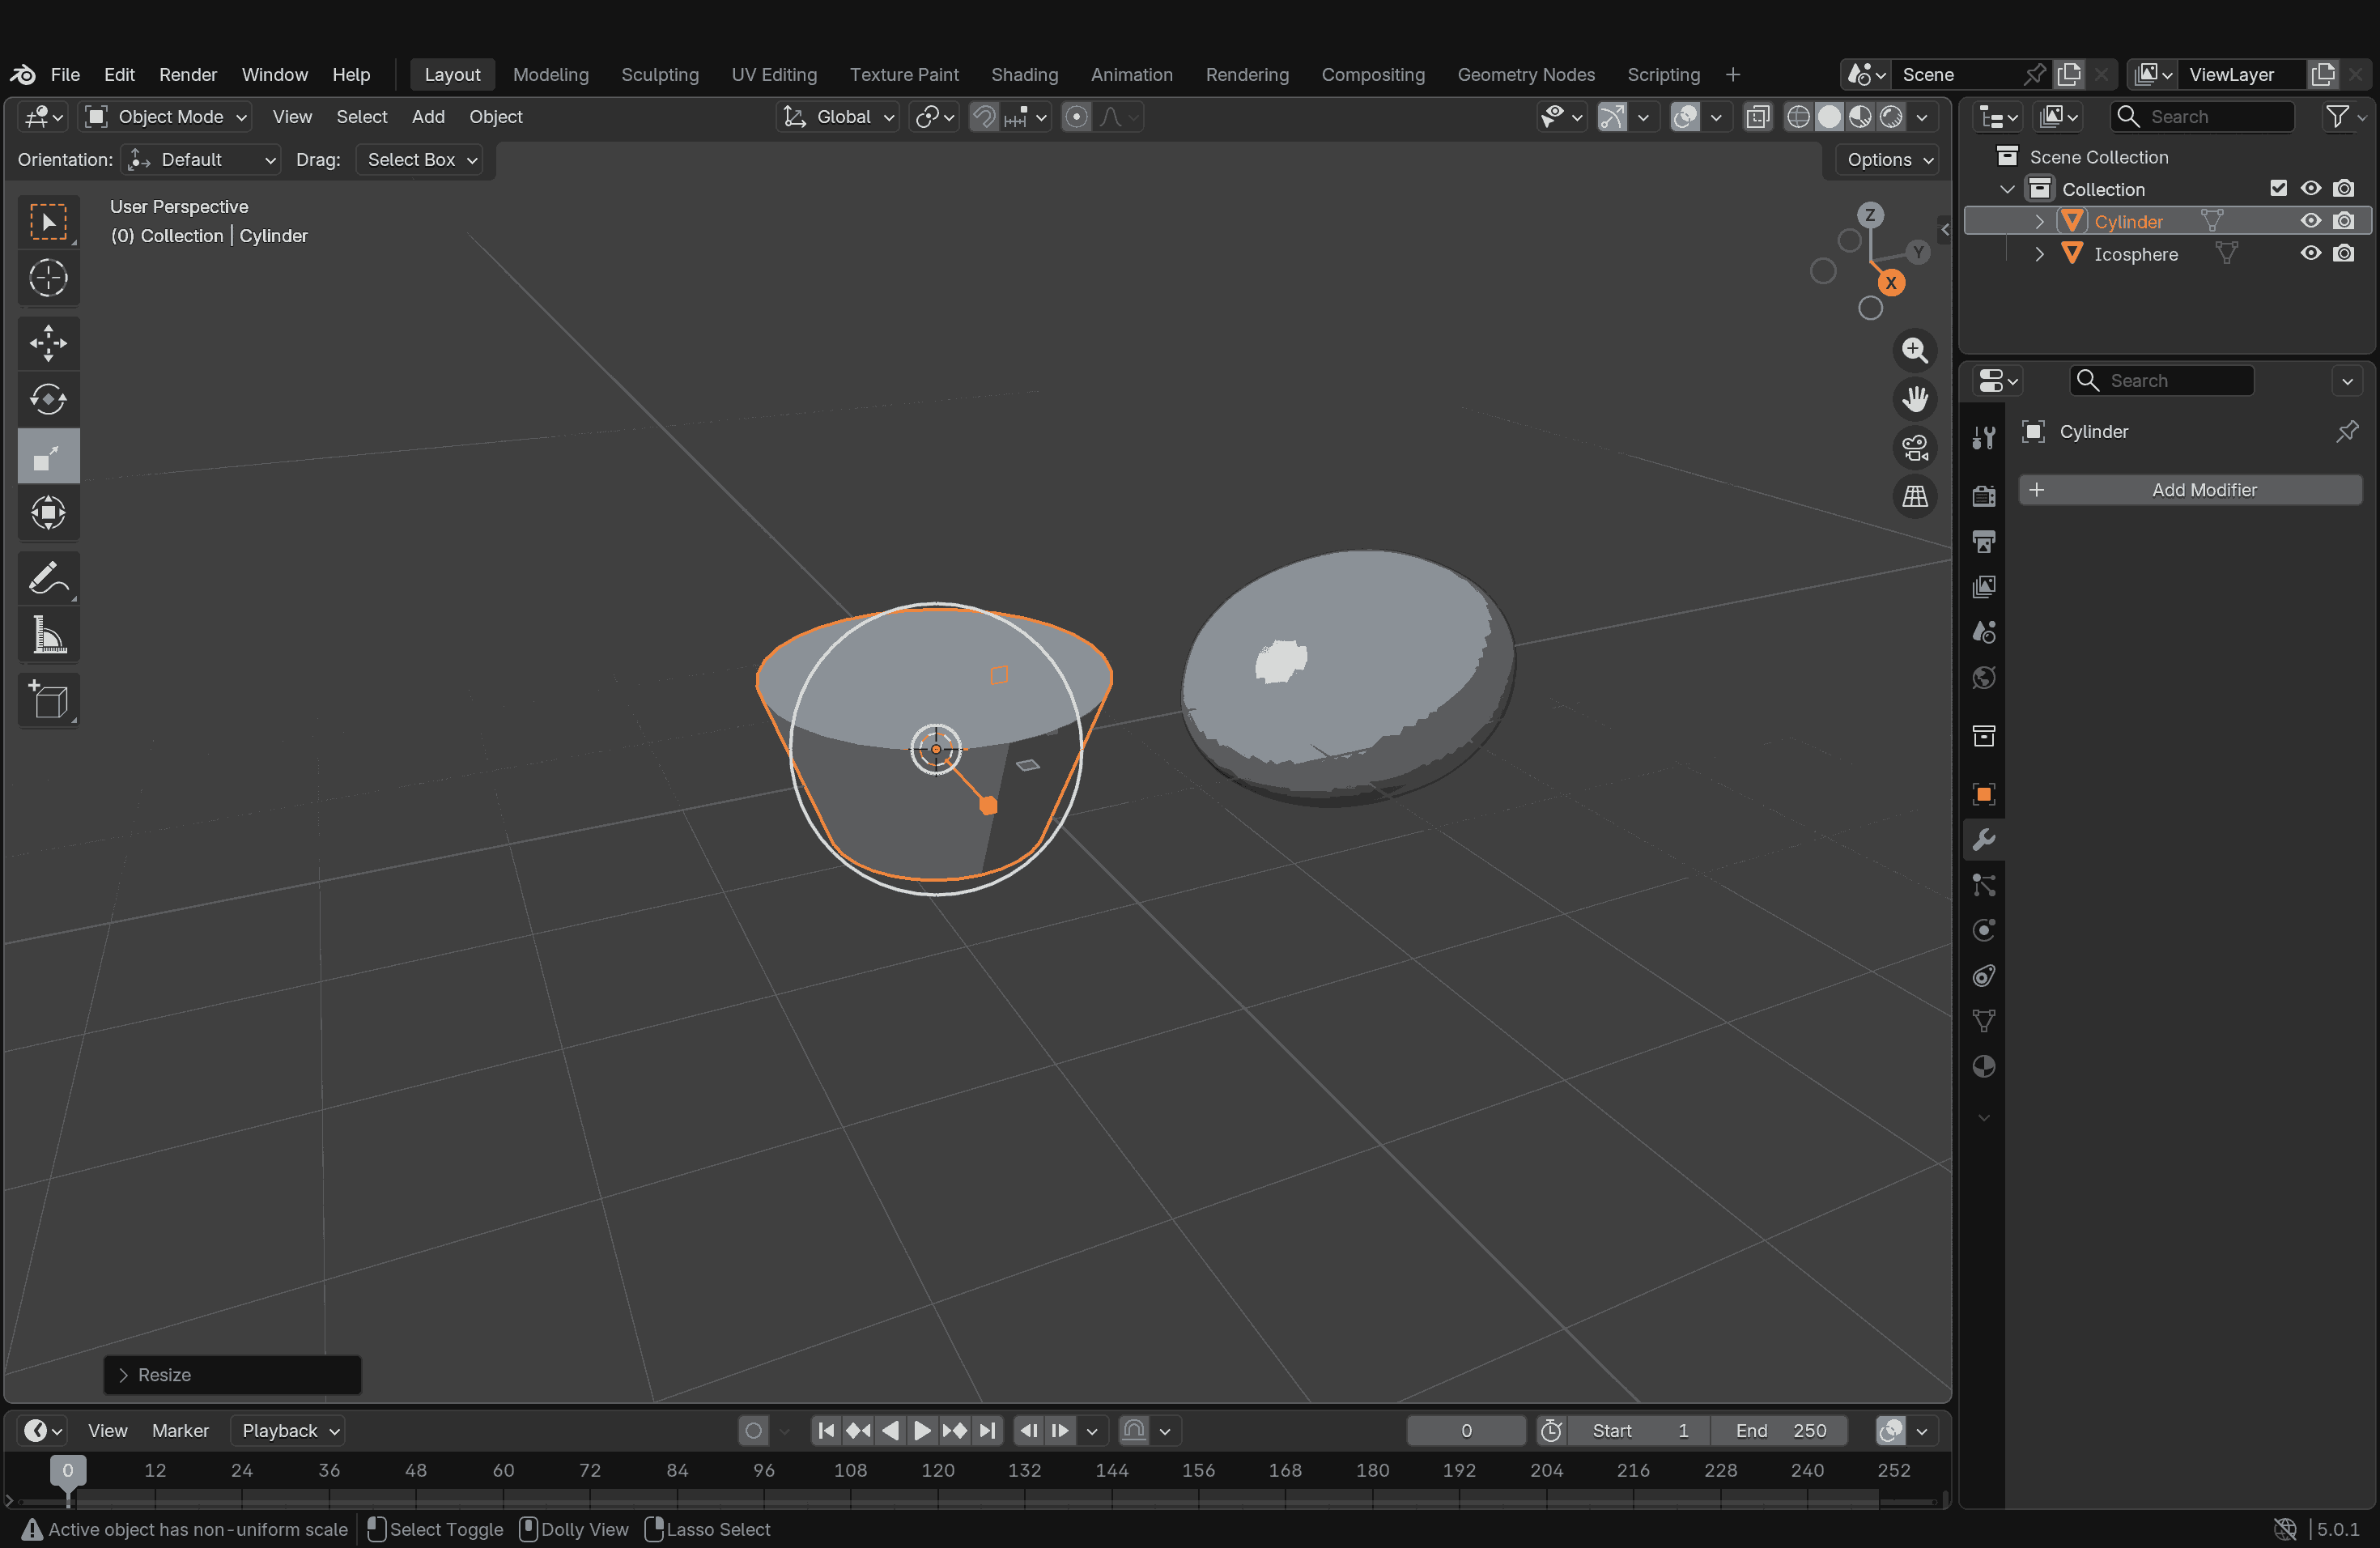Open the Physics properties tab
The width and height of the screenshot is (2380, 1548).
[x=1984, y=930]
